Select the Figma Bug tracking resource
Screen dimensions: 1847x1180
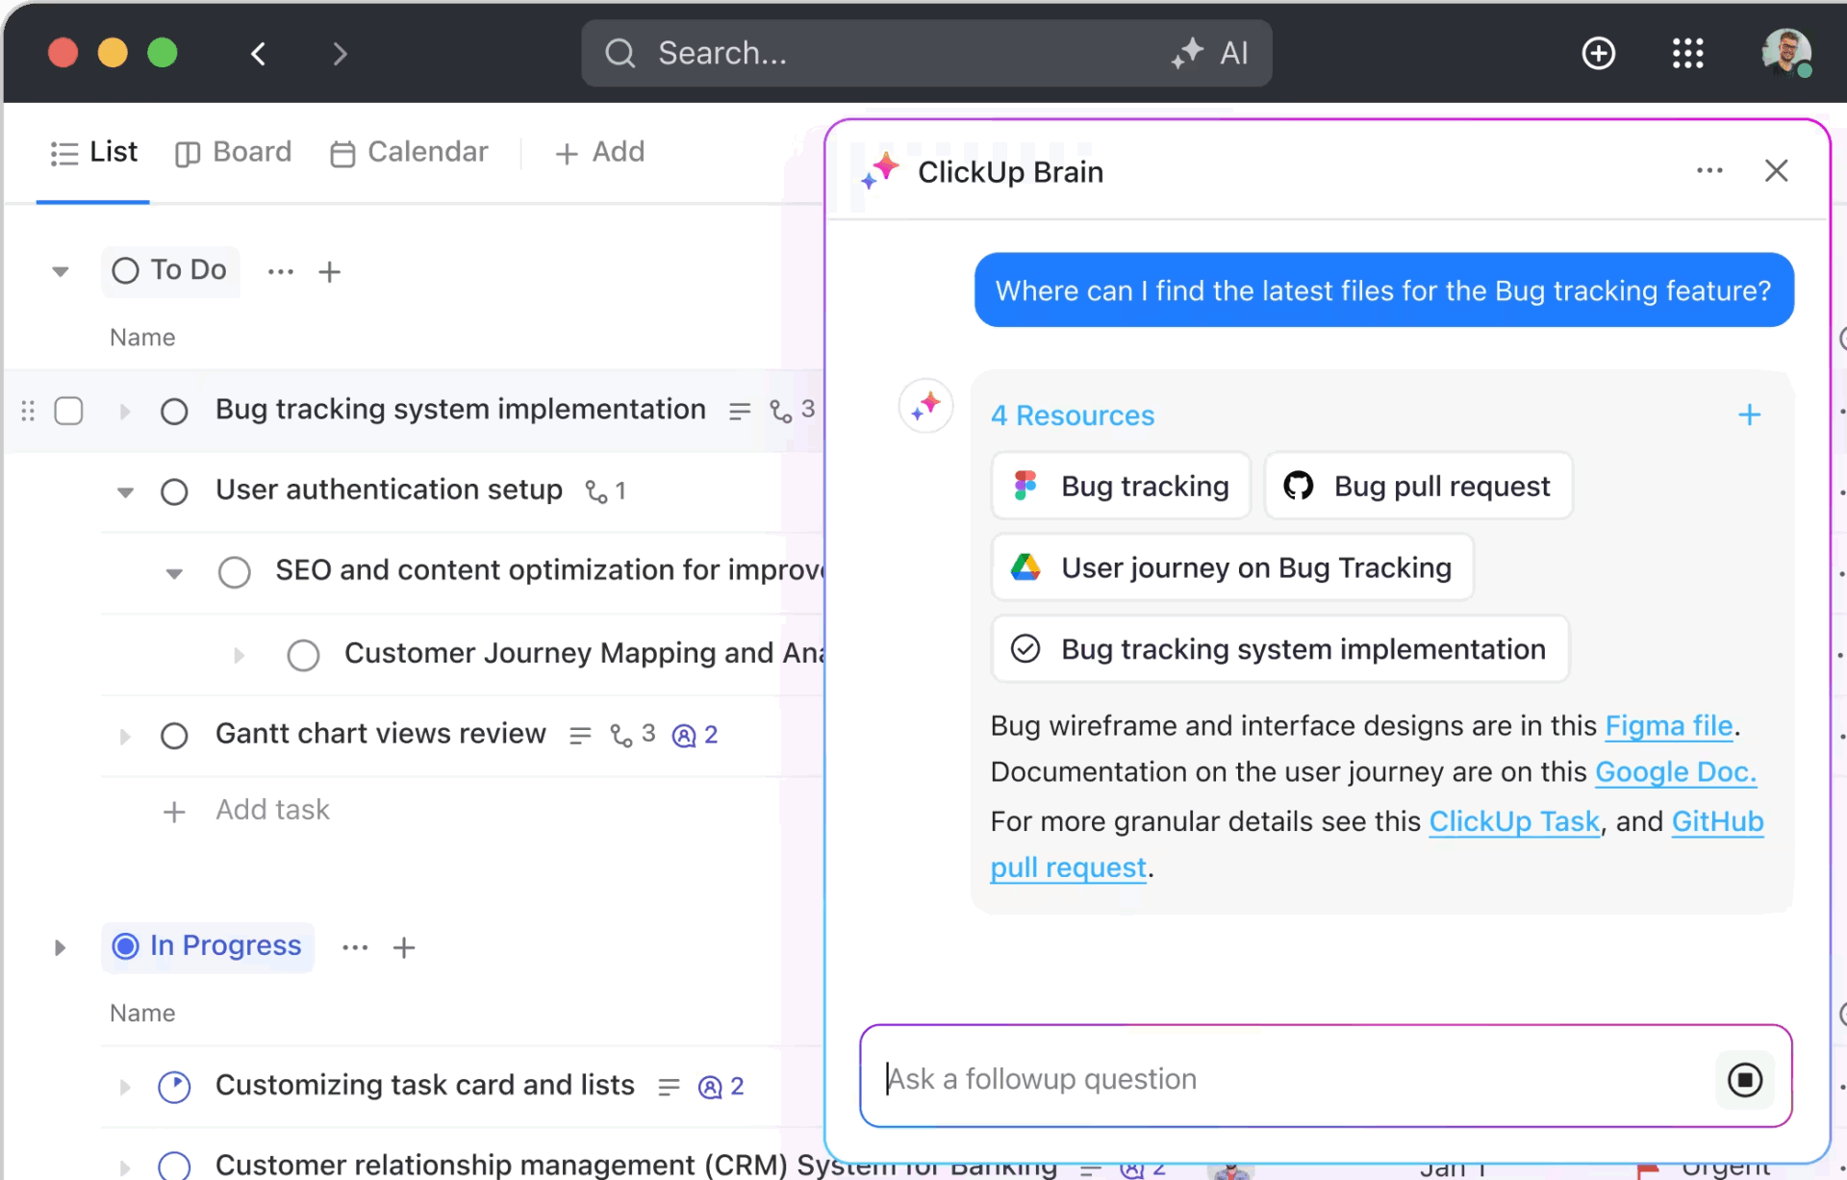click(1120, 486)
